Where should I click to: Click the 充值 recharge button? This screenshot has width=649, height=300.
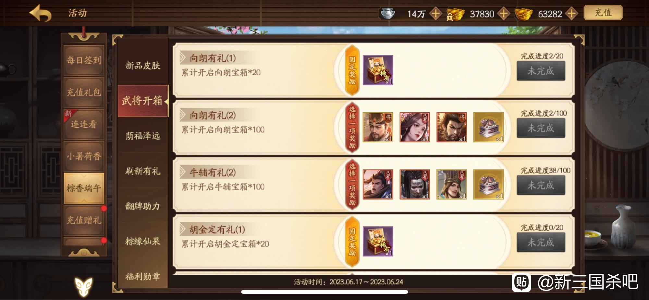(603, 13)
